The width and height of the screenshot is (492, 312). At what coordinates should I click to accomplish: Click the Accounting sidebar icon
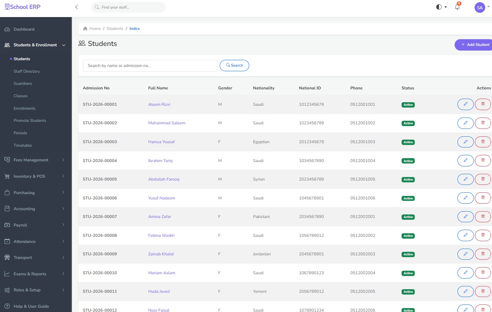coord(7,209)
